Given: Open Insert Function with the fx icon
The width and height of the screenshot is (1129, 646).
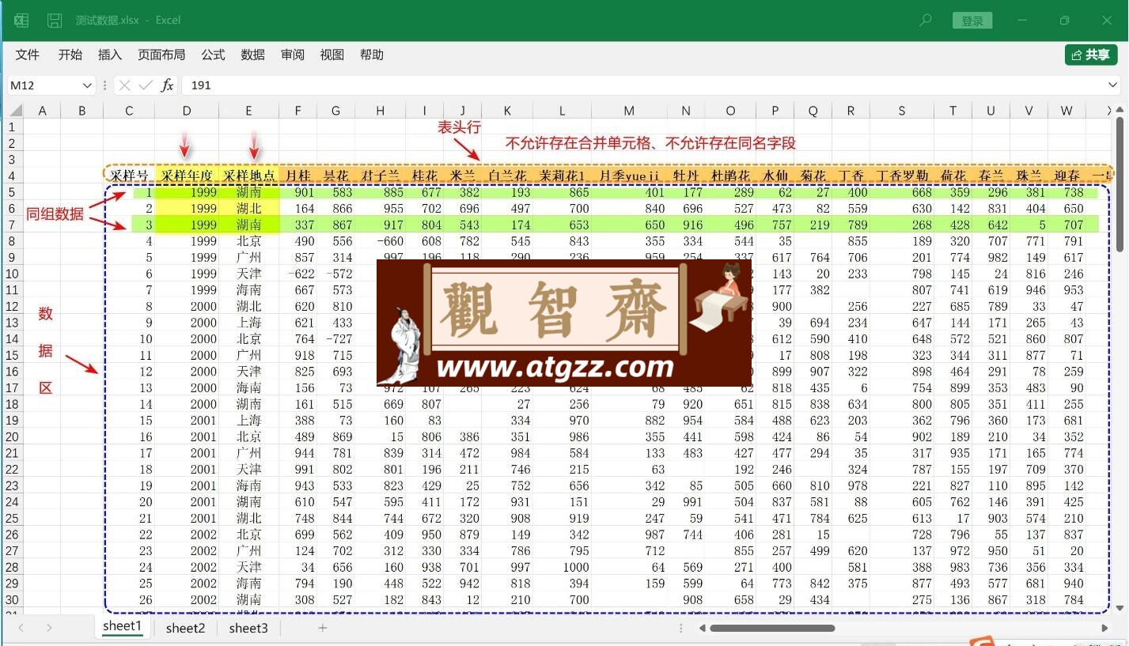Looking at the screenshot, I should click(x=167, y=85).
